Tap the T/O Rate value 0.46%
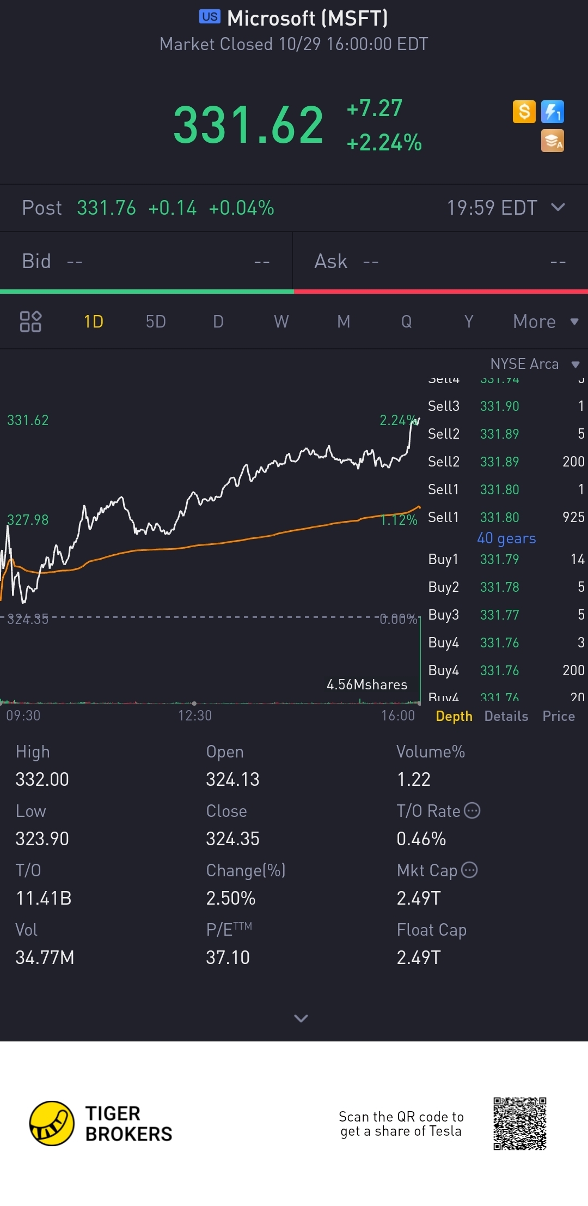The image size is (588, 1206). click(x=421, y=839)
